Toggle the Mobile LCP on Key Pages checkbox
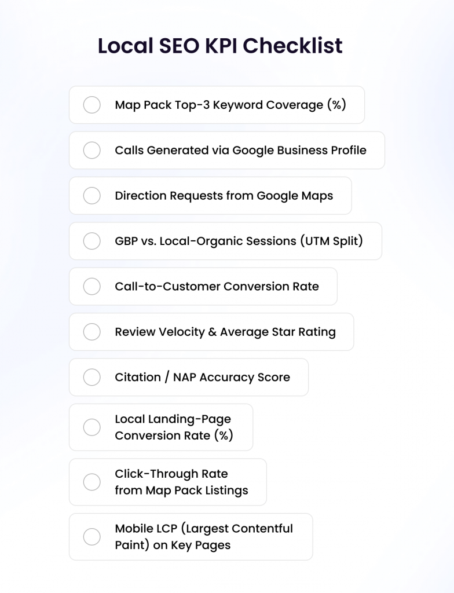Viewport: 454px width, 593px height. click(92, 537)
